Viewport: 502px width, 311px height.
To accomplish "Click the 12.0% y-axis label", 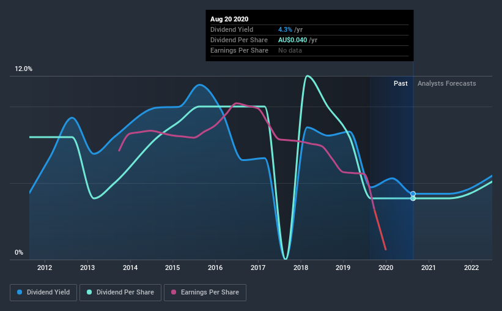I will tap(23, 69).
